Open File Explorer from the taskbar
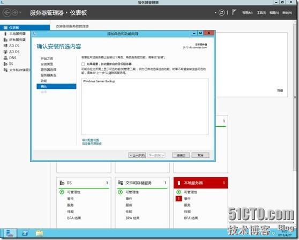299x240 pixels. (39, 234)
